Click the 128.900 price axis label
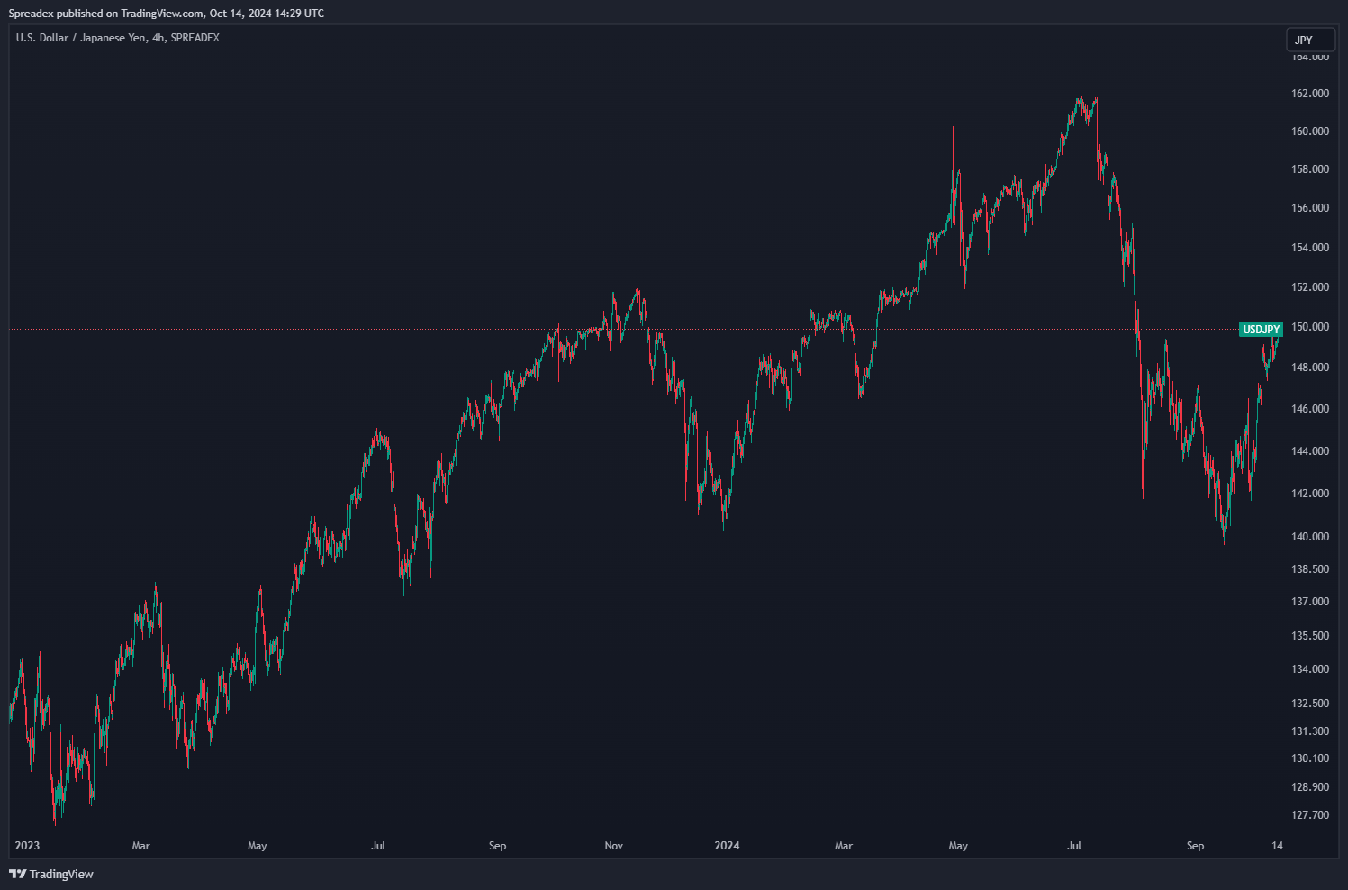This screenshot has width=1348, height=890. pyautogui.click(x=1310, y=787)
